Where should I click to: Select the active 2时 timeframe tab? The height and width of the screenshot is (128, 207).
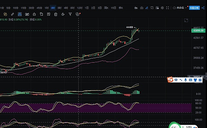tap(53, 8)
